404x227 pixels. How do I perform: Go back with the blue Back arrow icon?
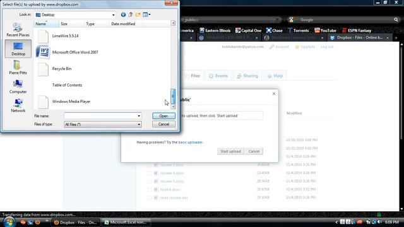click(124, 15)
